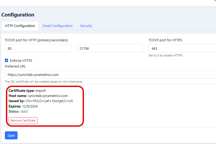Viewport: 216px width, 144px height.
Task: Click the "Set to 0 to disable HTTPS." hint
Action: [166, 55]
